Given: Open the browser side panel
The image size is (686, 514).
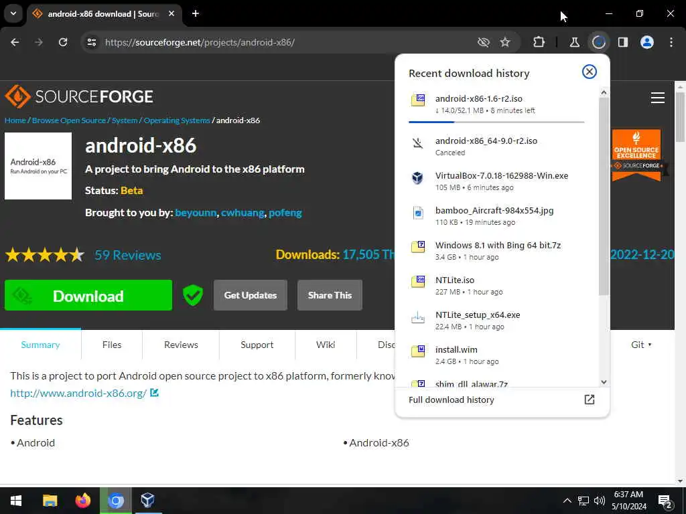Looking at the screenshot, I should pos(623,42).
